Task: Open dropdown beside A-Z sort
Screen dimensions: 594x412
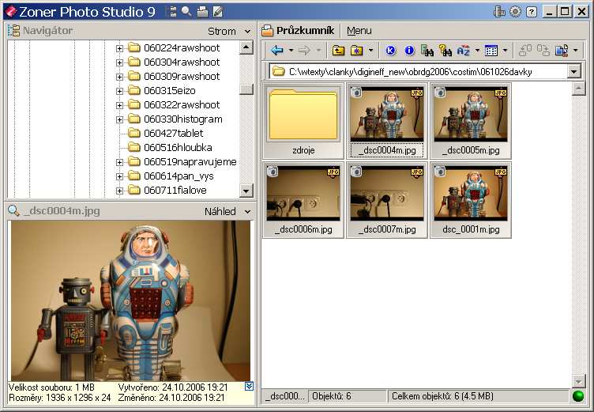Action: 477,50
